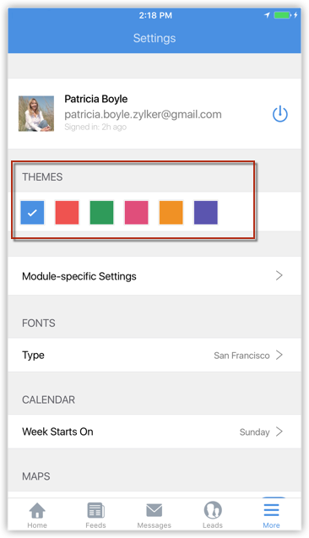309x538 pixels.
Task: Tap the power sign-out icon
Action: [x=279, y=114]
